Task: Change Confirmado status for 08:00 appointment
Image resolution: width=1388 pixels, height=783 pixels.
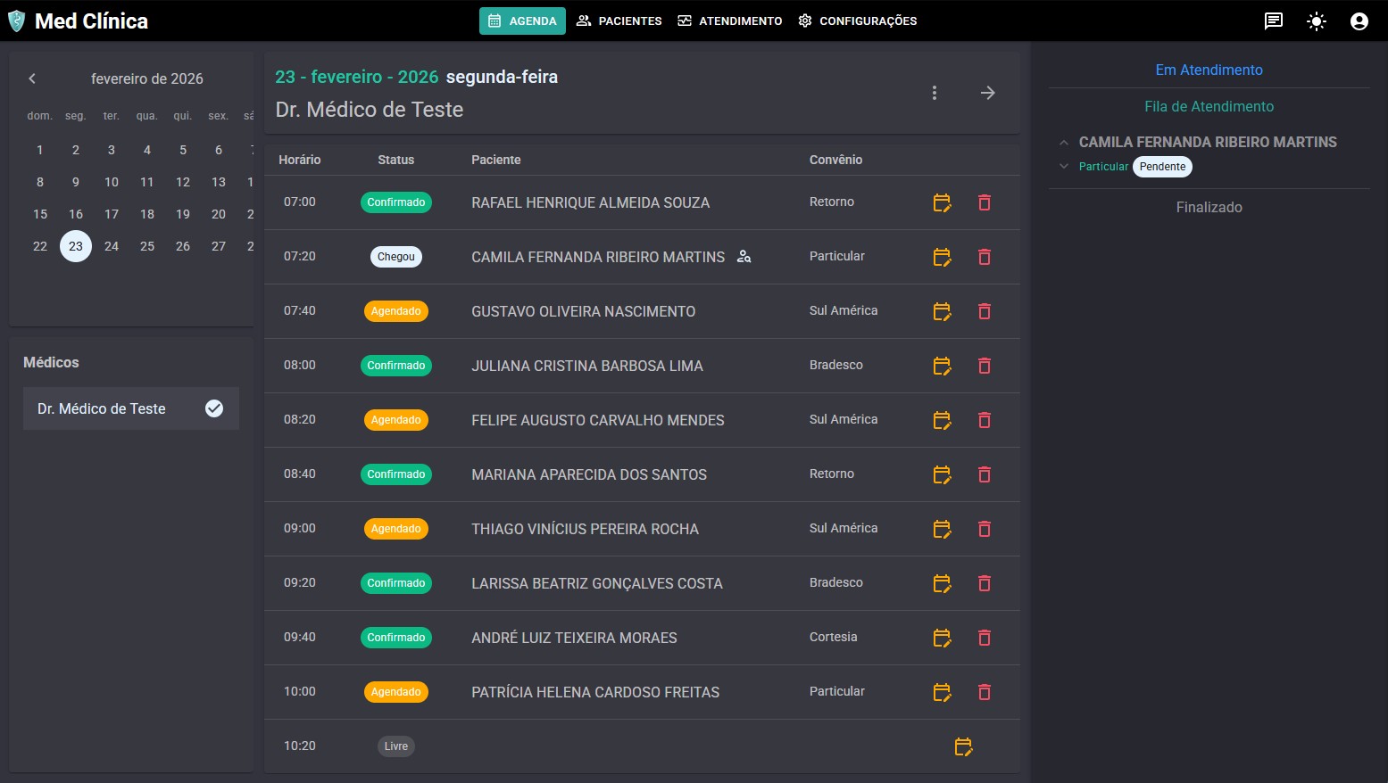Action: coord(396,366)
